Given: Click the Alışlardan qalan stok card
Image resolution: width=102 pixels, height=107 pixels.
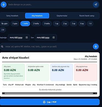Looking at the screenshot, I should [x=37, y=72].
